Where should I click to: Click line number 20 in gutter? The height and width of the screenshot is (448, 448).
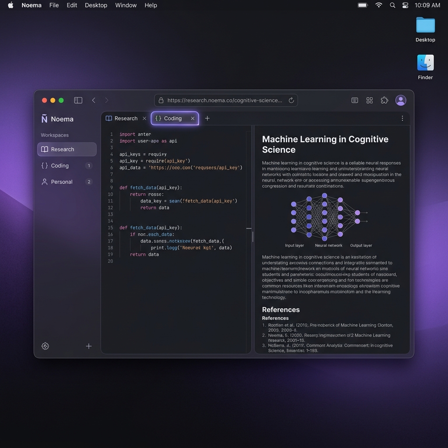pos(110,261)
